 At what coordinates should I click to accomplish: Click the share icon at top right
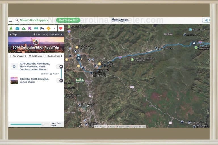pyautogui.click(x=206, y=20)
